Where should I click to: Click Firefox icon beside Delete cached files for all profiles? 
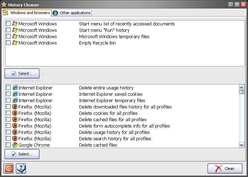point(15,119)
